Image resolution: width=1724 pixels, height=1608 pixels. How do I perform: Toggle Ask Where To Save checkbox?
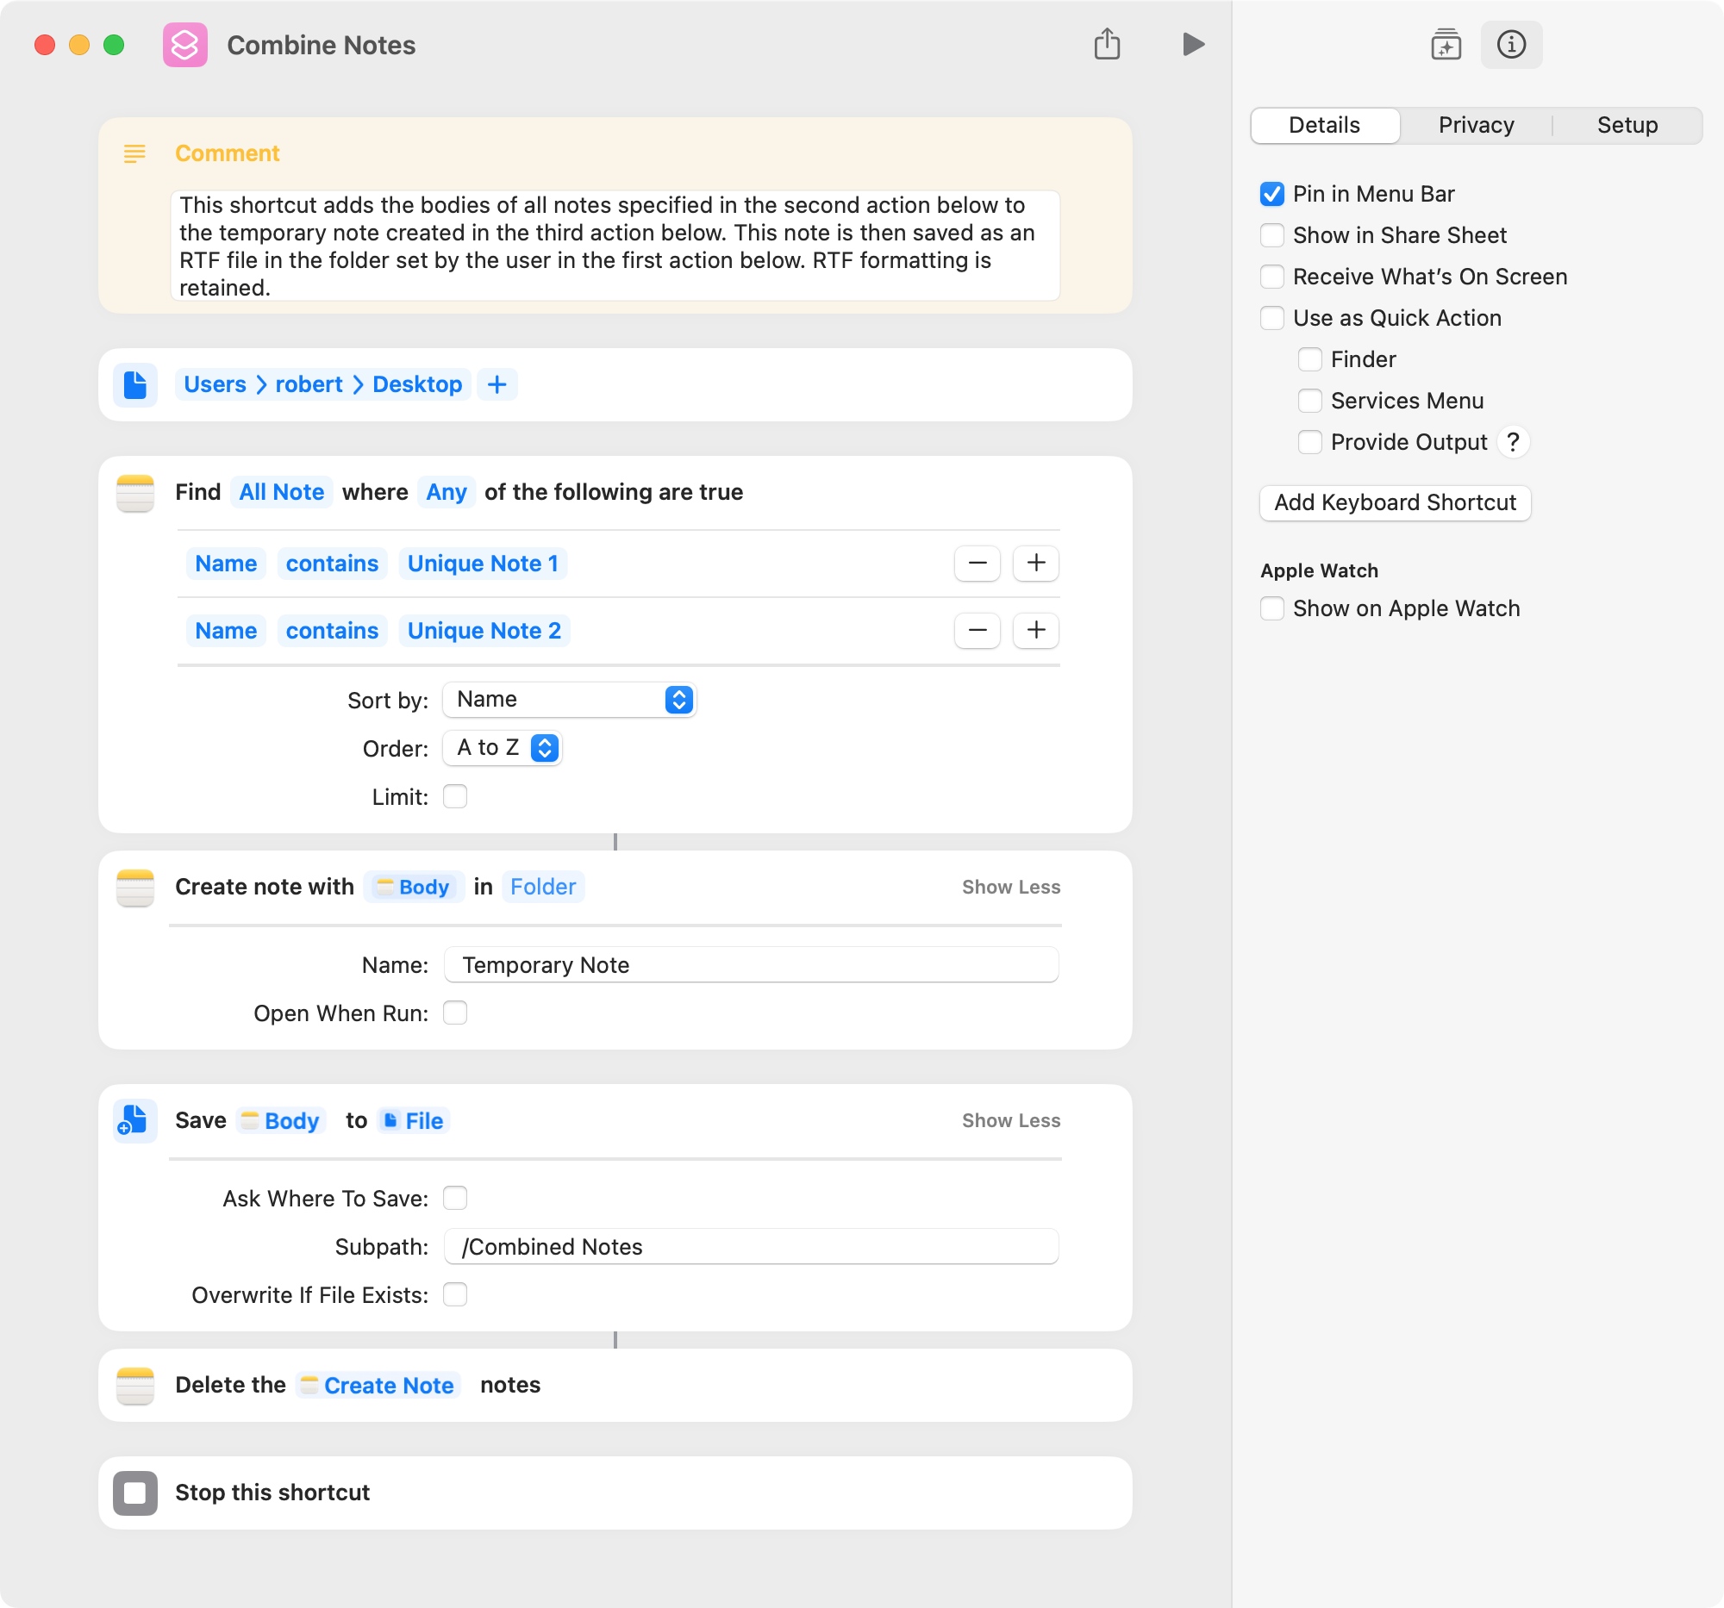[454, 1198]
